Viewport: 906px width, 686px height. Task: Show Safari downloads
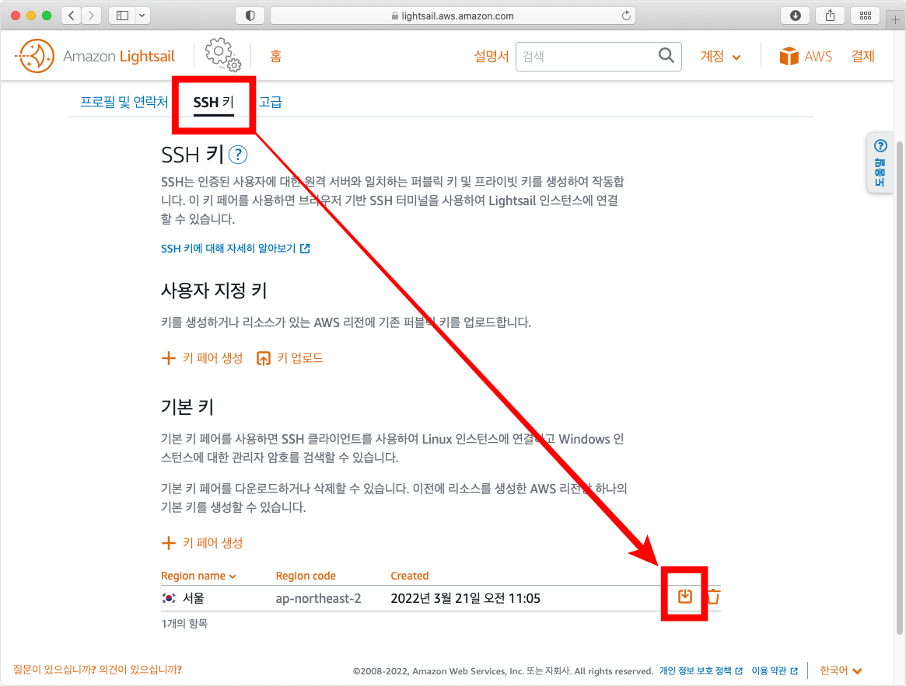pos(795,16)
